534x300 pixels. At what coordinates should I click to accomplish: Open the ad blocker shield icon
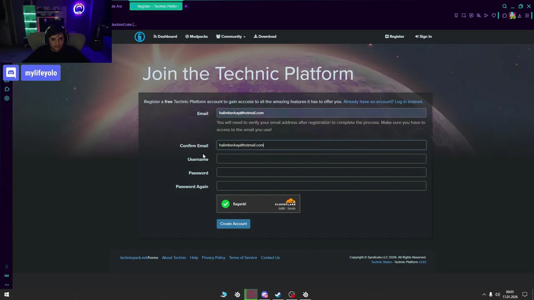[471, 15]
